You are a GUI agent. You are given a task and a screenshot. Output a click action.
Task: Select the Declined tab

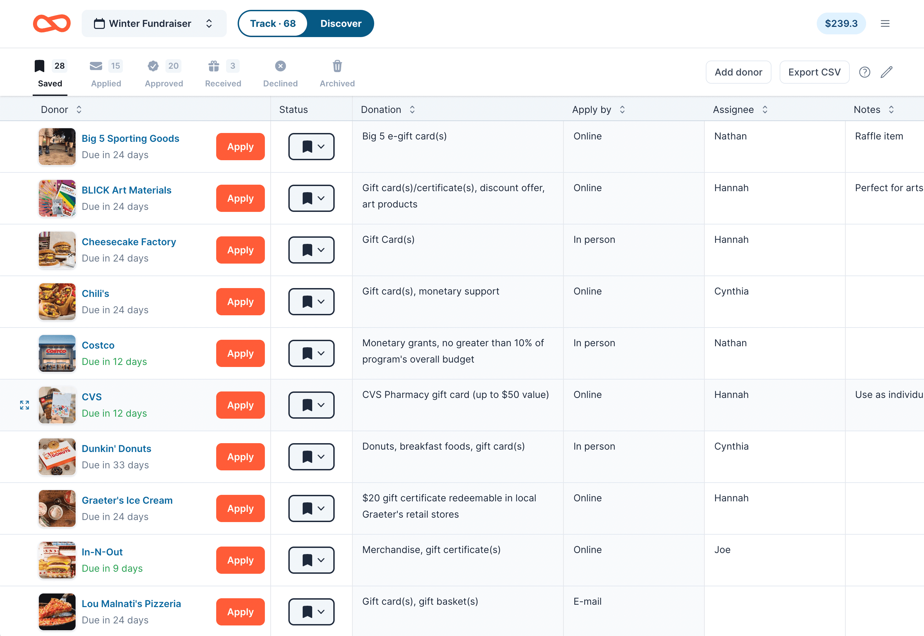[280, 74]
